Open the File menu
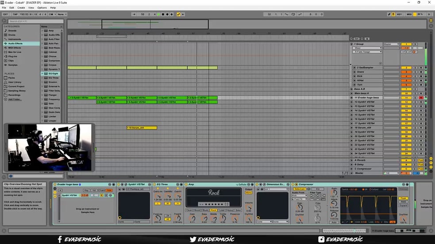Image resolution: width=435 pixels, height=244 pixels. pyautogui.click(x=4, y=8)
